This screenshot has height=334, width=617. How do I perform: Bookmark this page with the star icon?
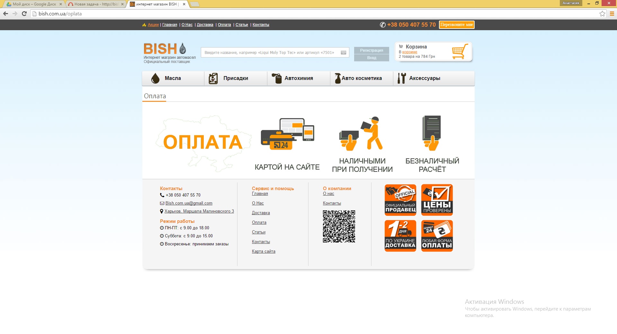click(x=602, y=13)
